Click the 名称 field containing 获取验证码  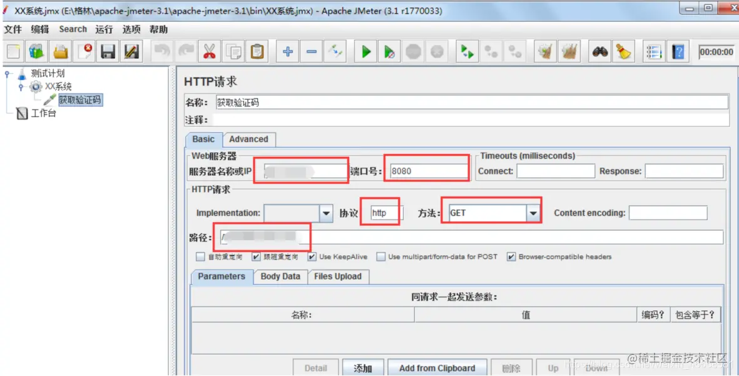point(472,102)
